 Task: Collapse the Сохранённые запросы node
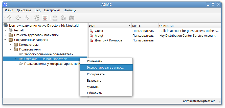click(x=6, y=40)
